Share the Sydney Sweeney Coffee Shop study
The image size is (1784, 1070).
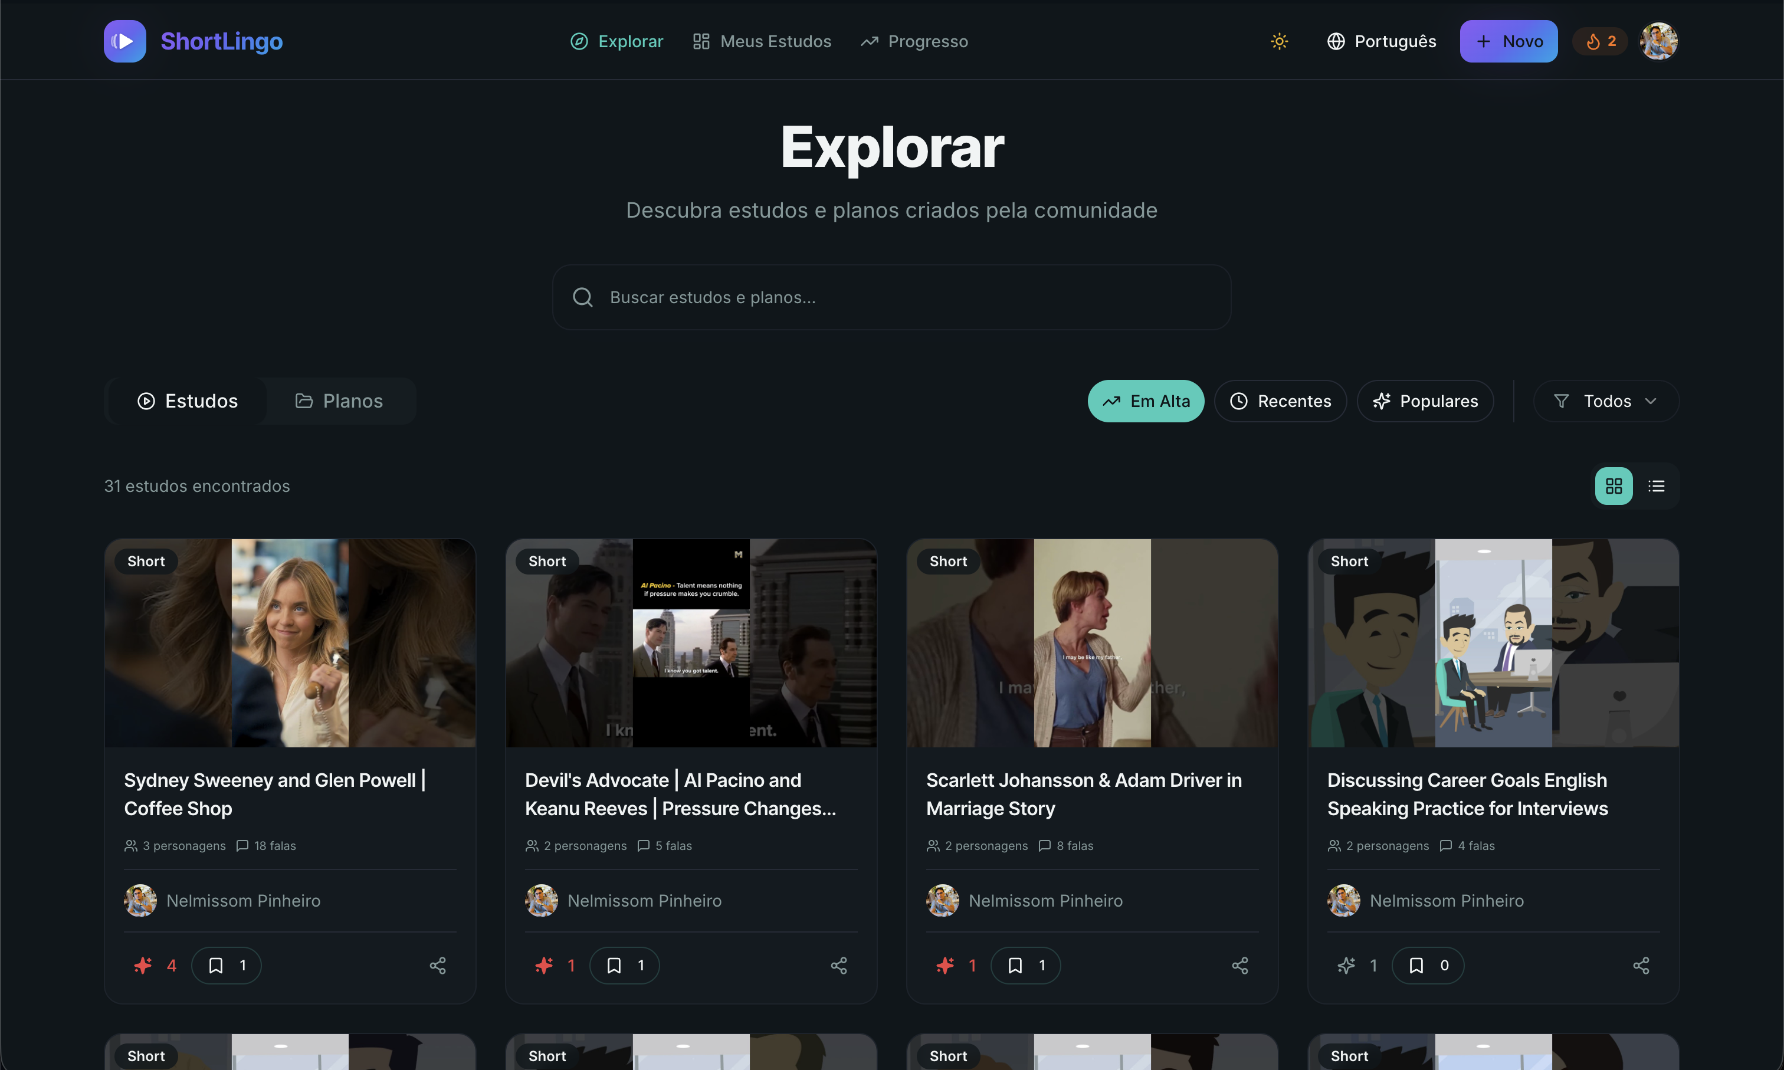tap(438, 966)
